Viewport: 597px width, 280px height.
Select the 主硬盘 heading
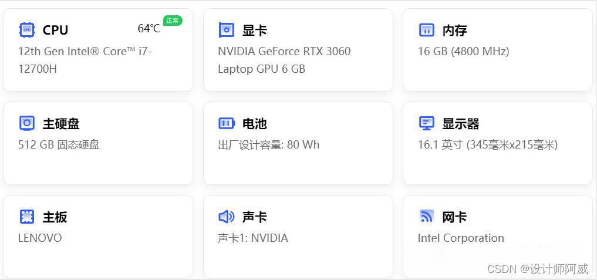[61, 123]
